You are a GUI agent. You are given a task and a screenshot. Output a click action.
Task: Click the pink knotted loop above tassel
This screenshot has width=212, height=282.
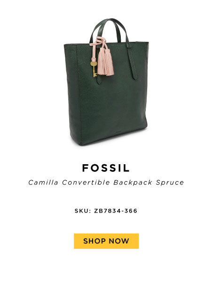pos(98,41)
